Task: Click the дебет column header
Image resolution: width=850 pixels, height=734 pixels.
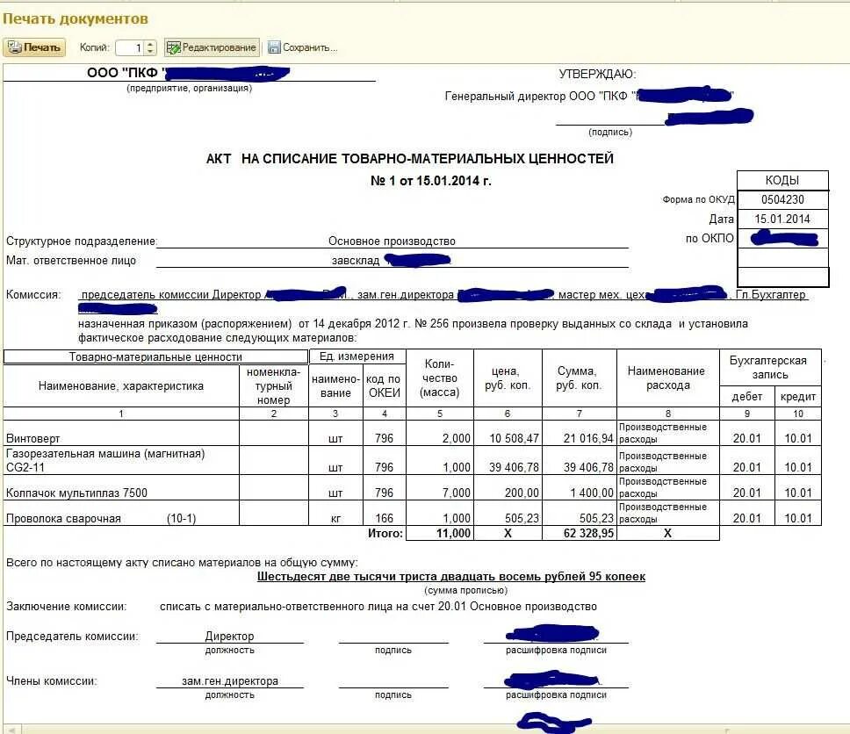Action: (747, 396)
